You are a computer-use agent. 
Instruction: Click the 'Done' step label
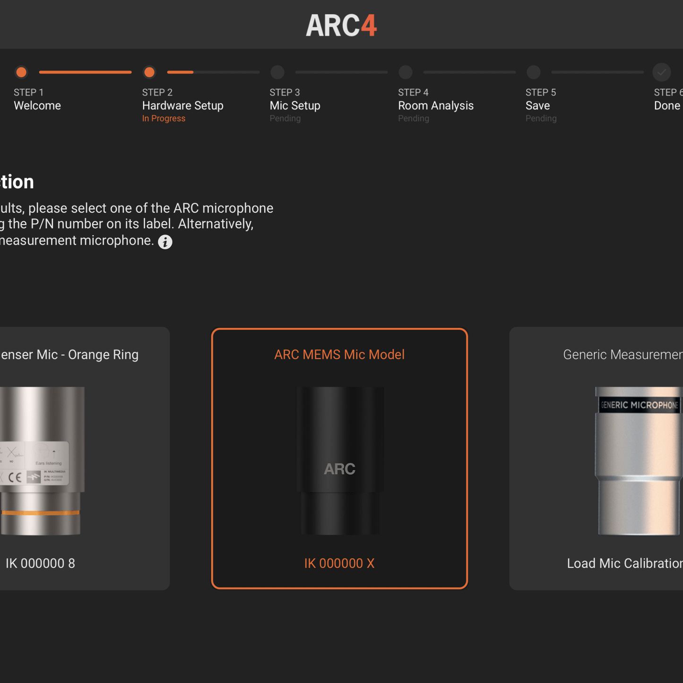667,106
